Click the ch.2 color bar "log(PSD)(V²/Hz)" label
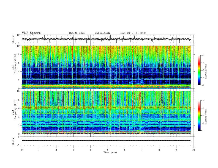218x168 pixels. click(206, 117)
